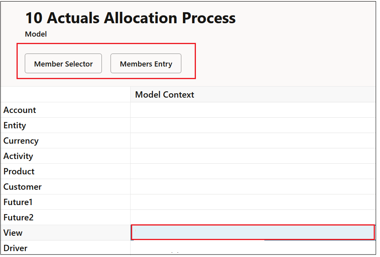Open the Members Entry button

(x=146, y=63)
